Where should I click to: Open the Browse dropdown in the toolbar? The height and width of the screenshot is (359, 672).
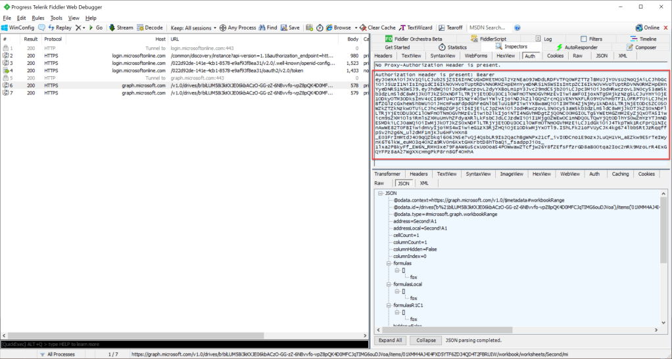(341, 28)
